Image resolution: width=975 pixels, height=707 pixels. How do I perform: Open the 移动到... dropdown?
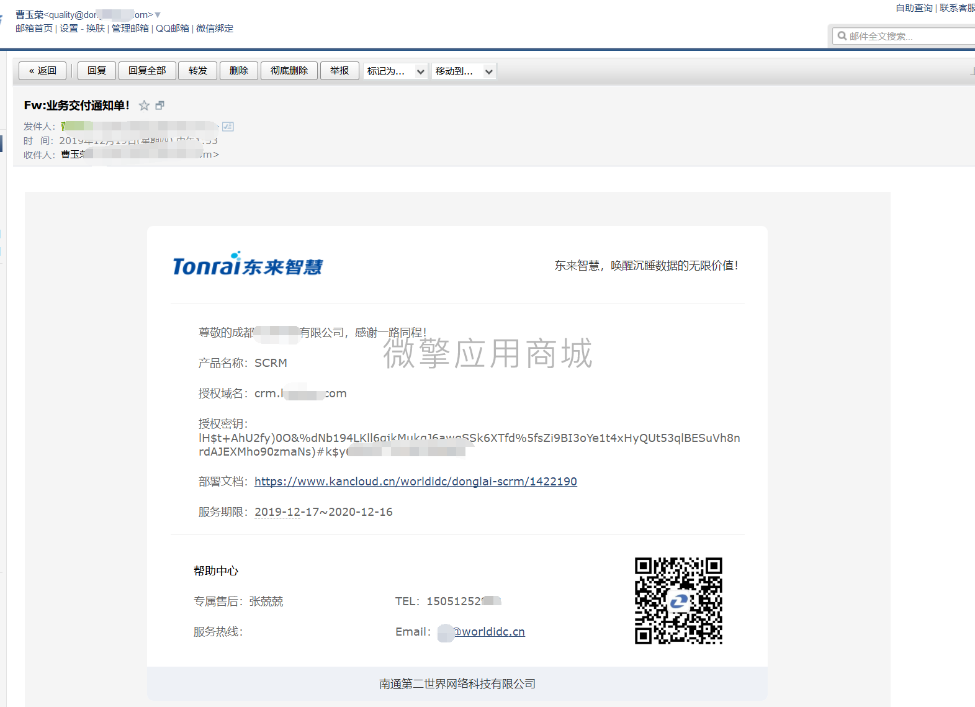[464, 71]
